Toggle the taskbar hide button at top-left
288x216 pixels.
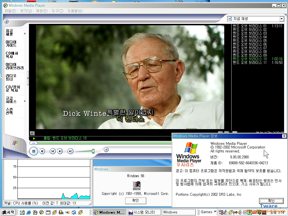click(x=6, y=21)
